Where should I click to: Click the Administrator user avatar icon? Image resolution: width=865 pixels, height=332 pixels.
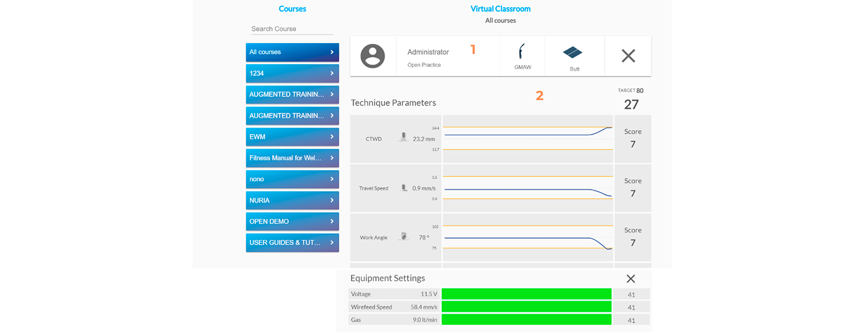coord(373,56)
